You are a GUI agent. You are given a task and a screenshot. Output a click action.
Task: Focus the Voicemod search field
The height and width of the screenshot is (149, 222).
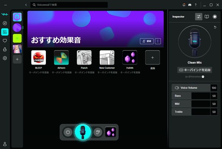coord(69,5)
